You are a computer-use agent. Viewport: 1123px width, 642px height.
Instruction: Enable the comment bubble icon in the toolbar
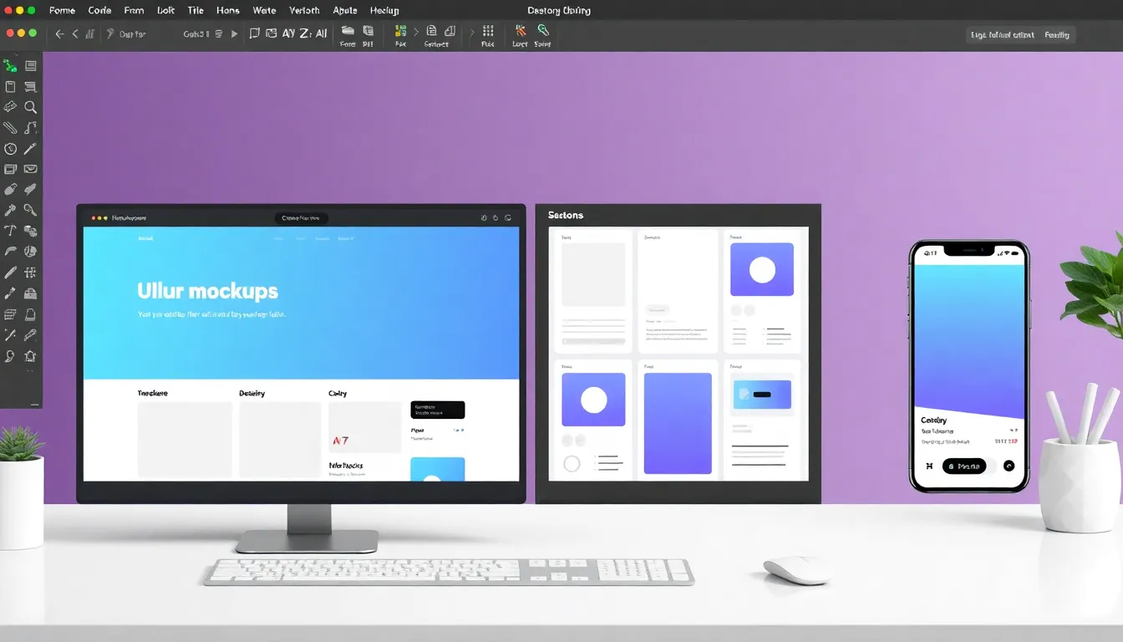coord(254,33)
